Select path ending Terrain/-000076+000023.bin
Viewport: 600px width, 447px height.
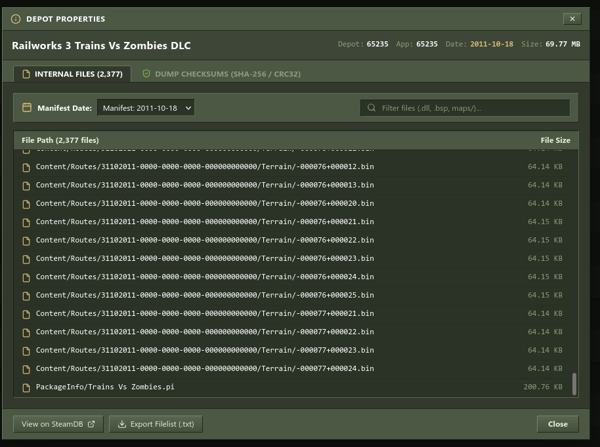pos(205,258)
